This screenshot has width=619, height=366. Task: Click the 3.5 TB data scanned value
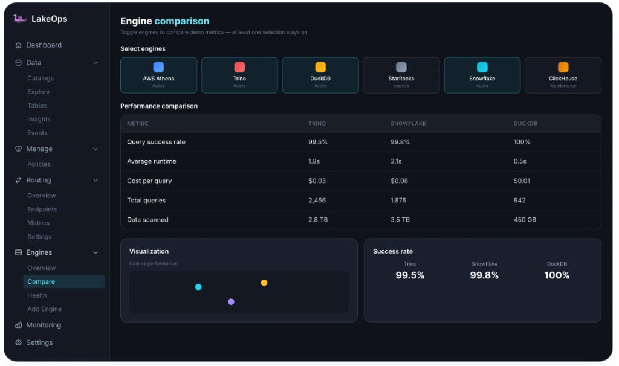point(400,220)
